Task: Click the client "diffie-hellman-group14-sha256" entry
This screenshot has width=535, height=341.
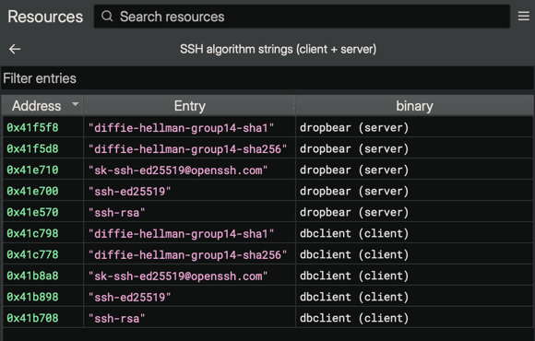Action: [187, 254]
